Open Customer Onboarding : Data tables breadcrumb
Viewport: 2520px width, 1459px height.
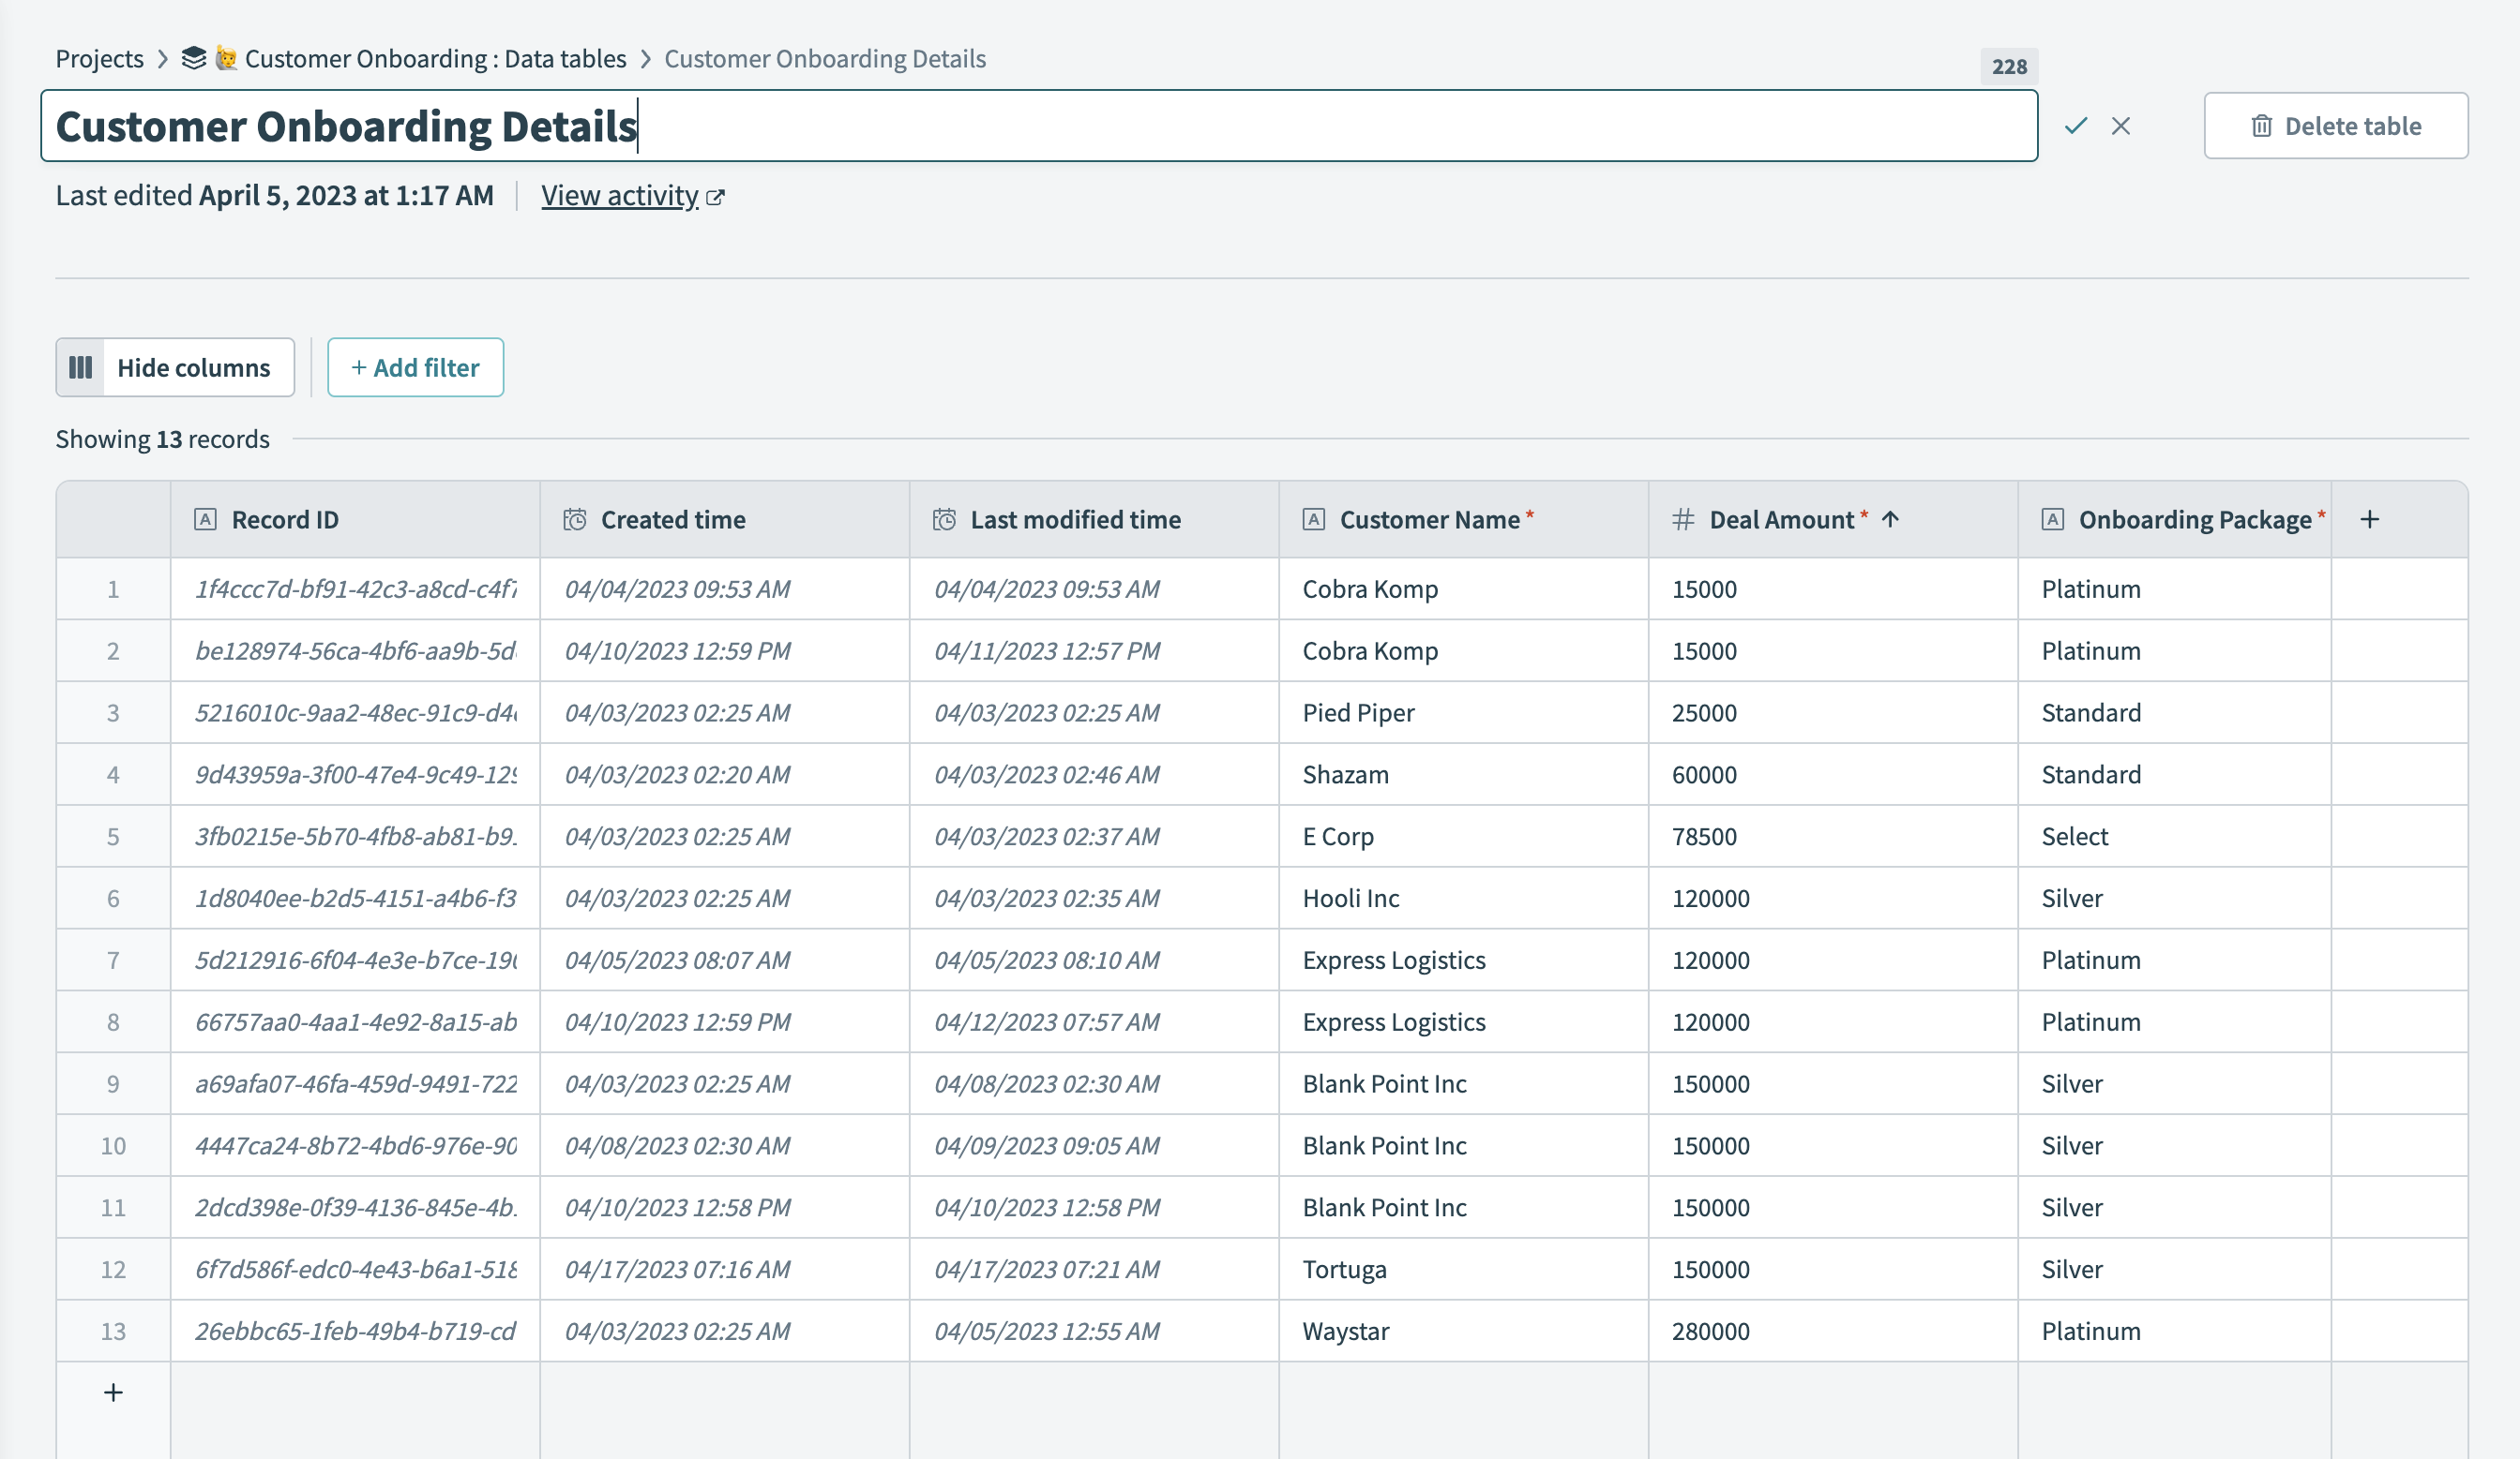(x=435, y=58)
